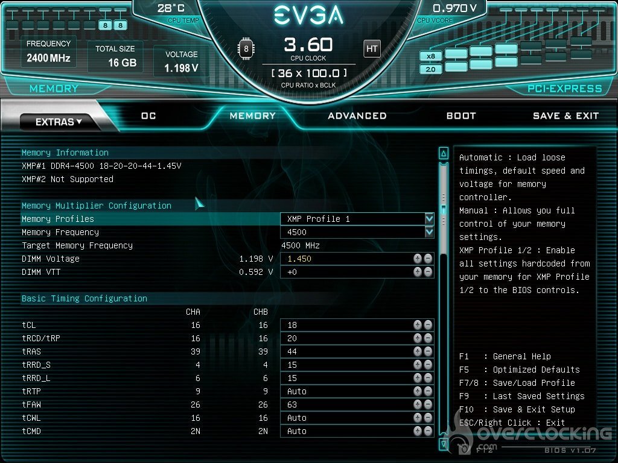Increase tRRD_L with plus icon
The height and width of the screenshot is (463, 618).
click(x=418, y=378)
